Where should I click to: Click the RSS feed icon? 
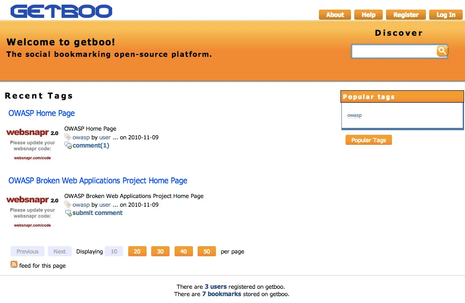(x=14, y=264)
